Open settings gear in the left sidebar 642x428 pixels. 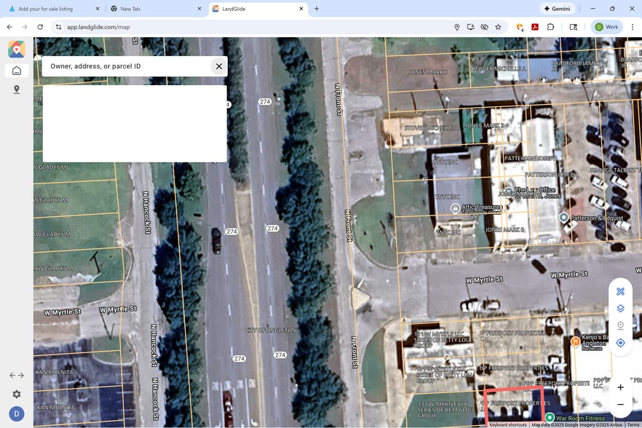coord(17,395)
